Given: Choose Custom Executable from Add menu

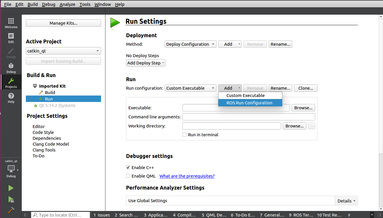Looking at the screenshot, I should tap(250, 96).
